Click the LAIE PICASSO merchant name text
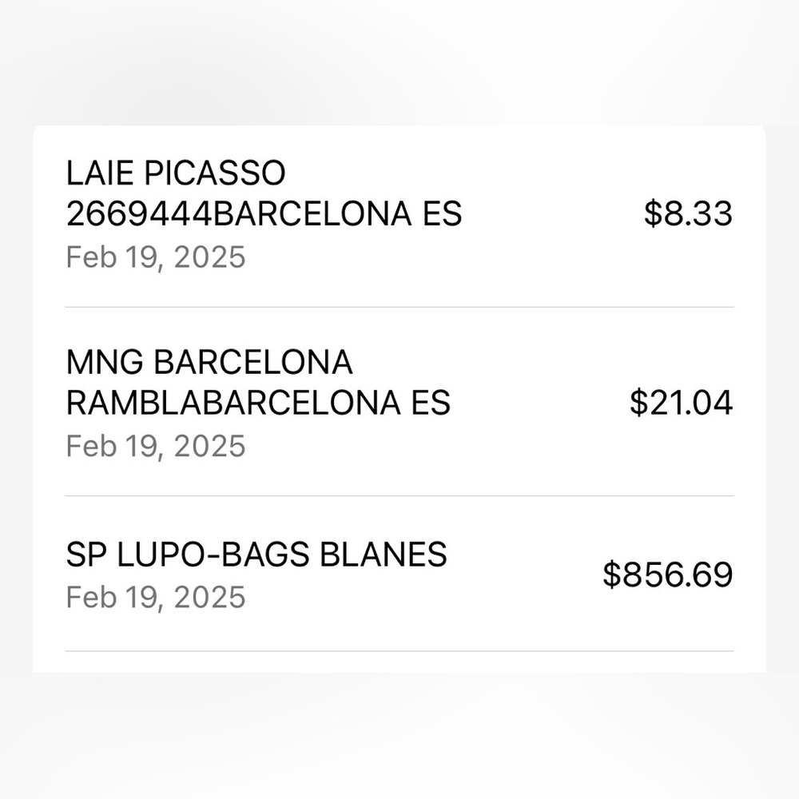This screenshot has width=799, height=799. tap(176, 173)
